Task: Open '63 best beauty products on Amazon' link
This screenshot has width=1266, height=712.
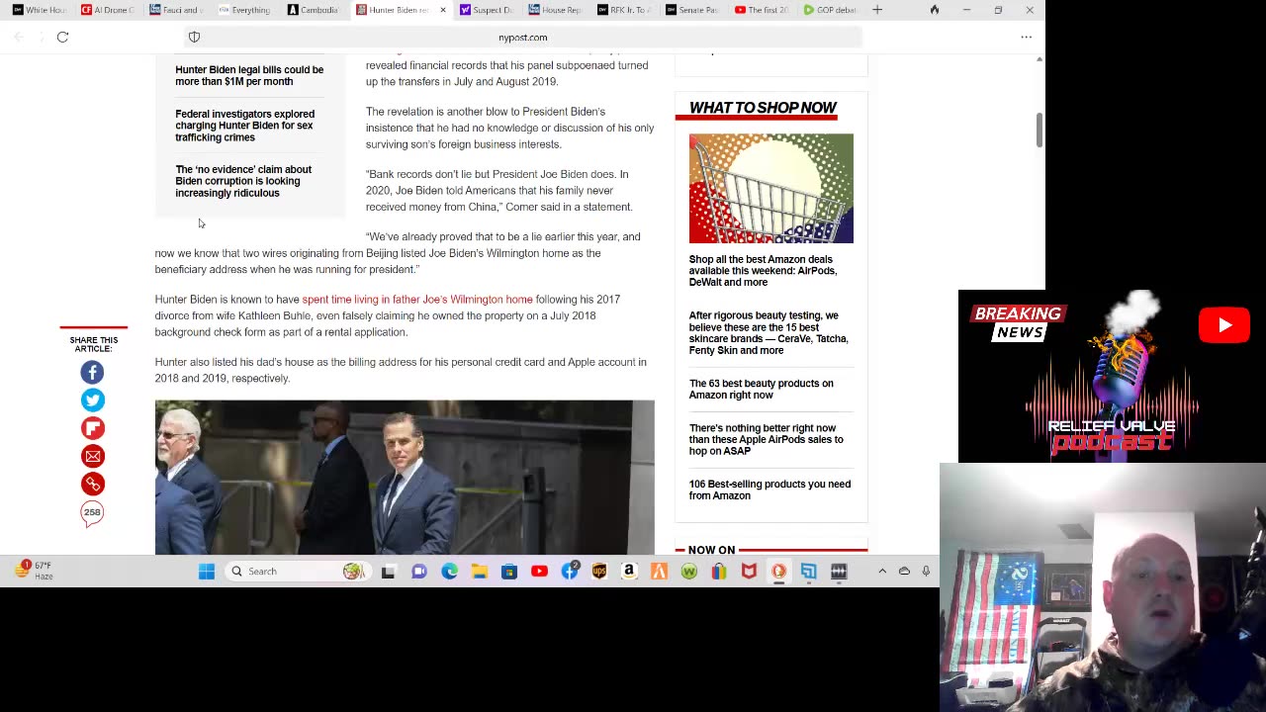Action: (x=761, y=389)
